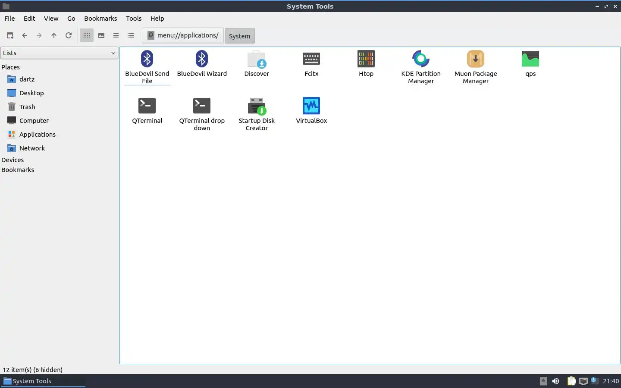Click the Bookmarks section in sidebar
621x388 pixels.
pos(18,170)
